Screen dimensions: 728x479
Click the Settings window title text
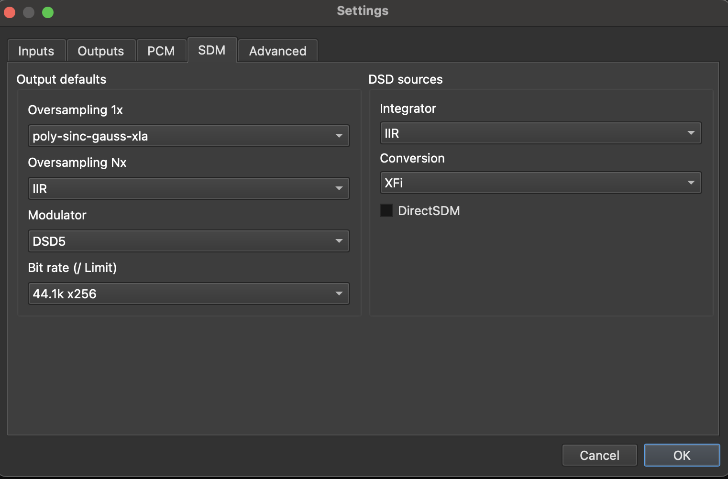(x=363, y=11)
